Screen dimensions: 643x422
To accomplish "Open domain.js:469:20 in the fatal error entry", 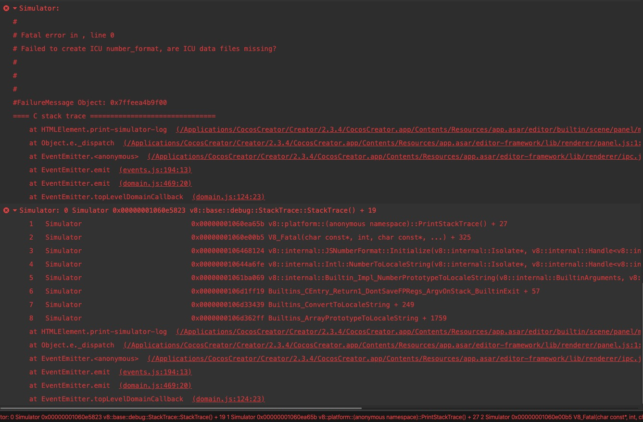I will (x=155, y=183).
